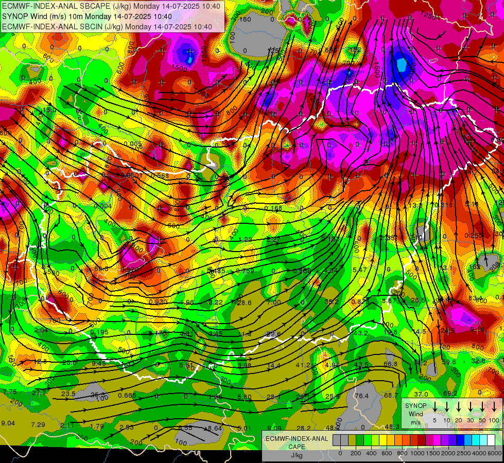The height and width of the screenshot is (463, 504).
Task: Click the '69.2' value on the map
Action: point(450,393)
